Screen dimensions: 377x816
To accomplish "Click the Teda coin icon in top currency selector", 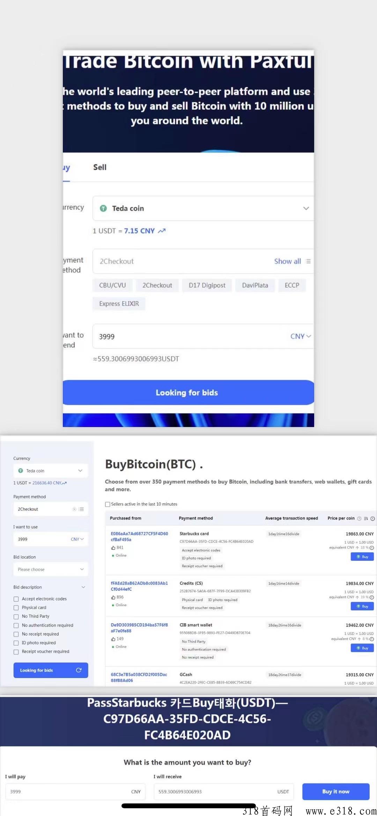I will point(103,208).
